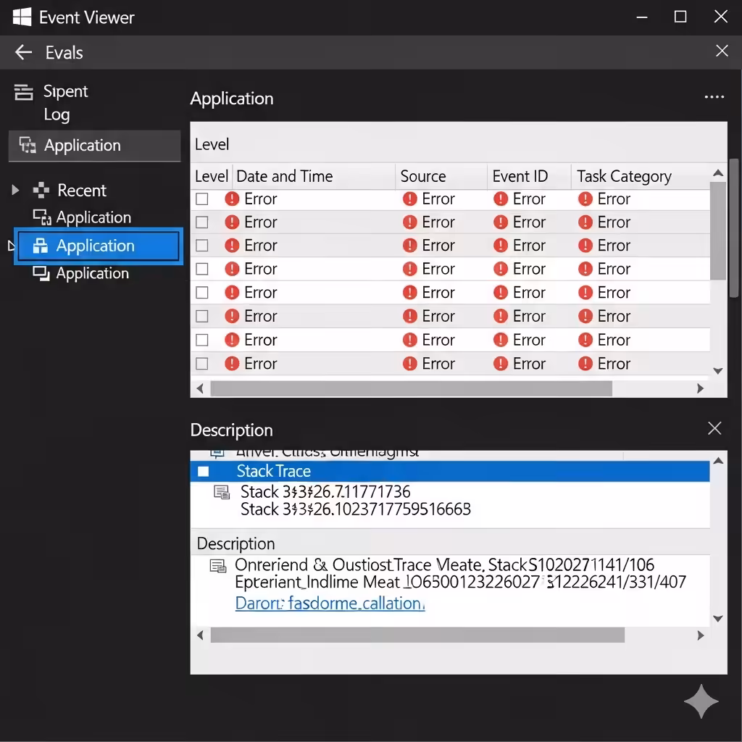The image size is (742, 742).
Task: Sort by the Event ID column header
Action: tap(529, 176)
